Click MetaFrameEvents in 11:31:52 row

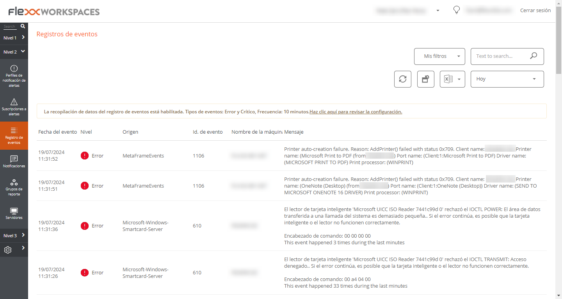pyautogui.click(x=143, y=156)
